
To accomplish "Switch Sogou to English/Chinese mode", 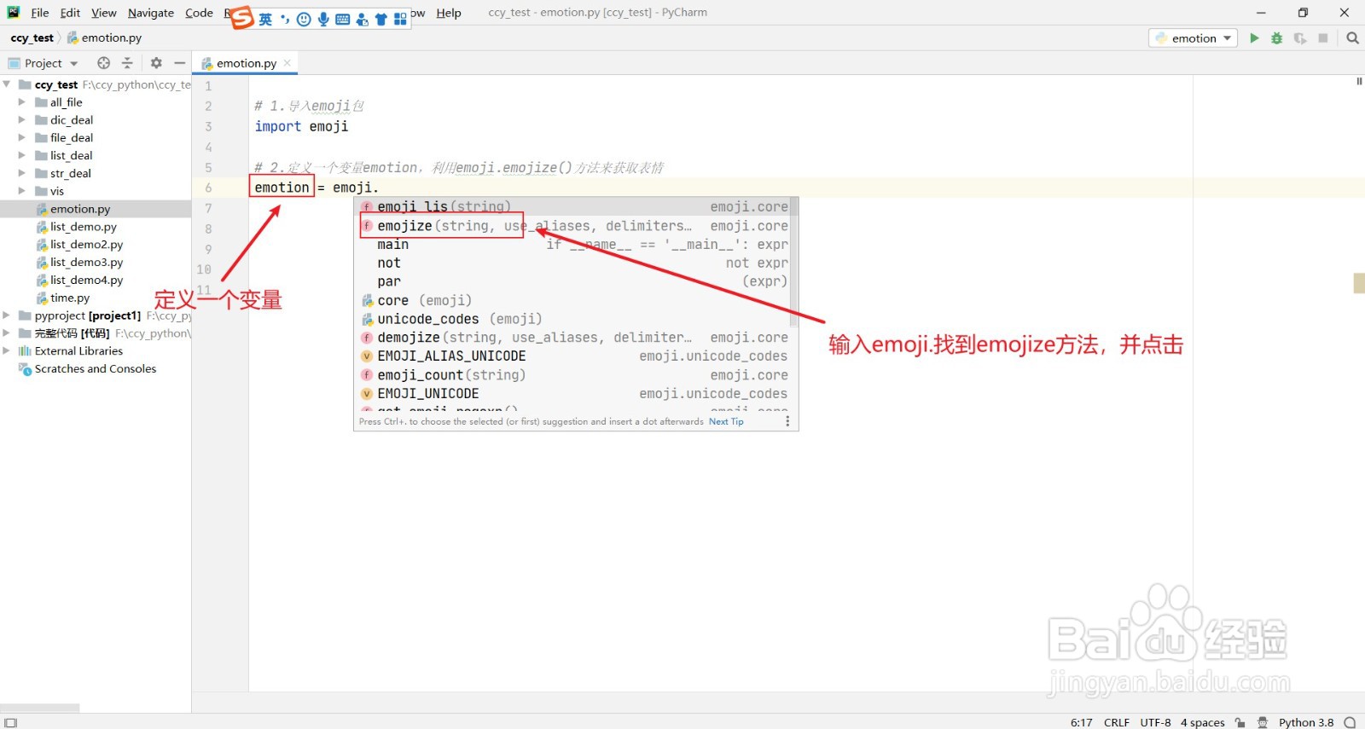I will coord(265,19).
